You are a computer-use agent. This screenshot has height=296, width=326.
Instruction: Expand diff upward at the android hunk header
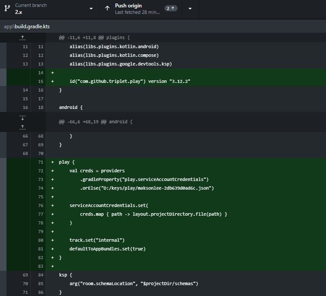coord(23,127)
